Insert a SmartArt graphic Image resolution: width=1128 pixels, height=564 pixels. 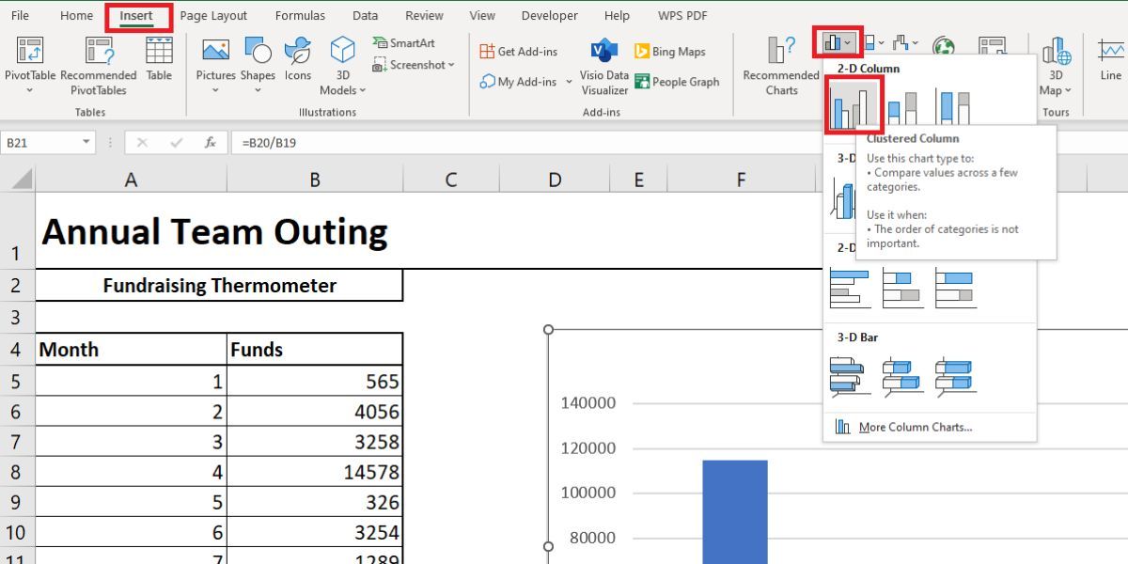click(x=405, y=42)
